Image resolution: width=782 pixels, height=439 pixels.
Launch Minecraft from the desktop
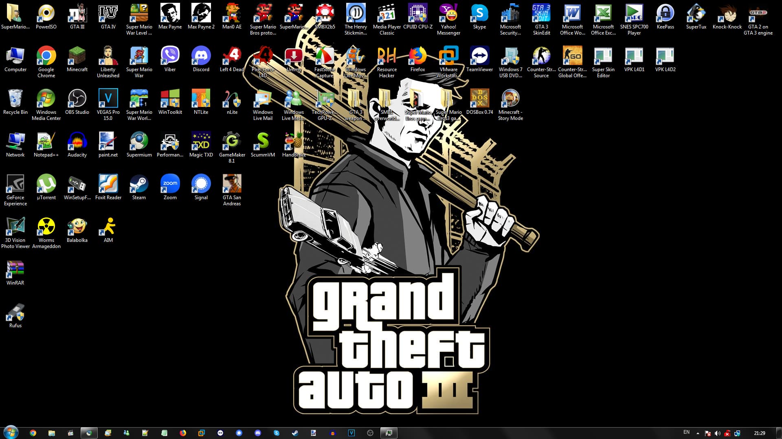(x=77, y=57)
